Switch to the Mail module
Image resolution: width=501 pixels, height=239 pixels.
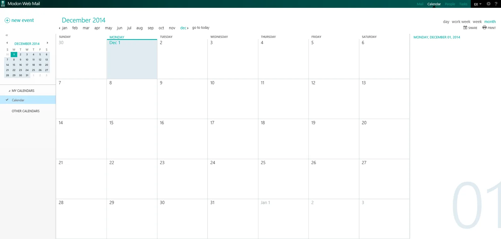(420, 4)
